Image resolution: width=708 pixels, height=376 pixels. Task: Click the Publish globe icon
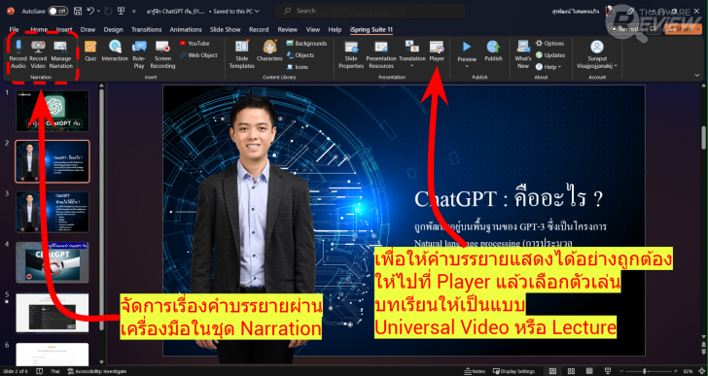(493, 46)
